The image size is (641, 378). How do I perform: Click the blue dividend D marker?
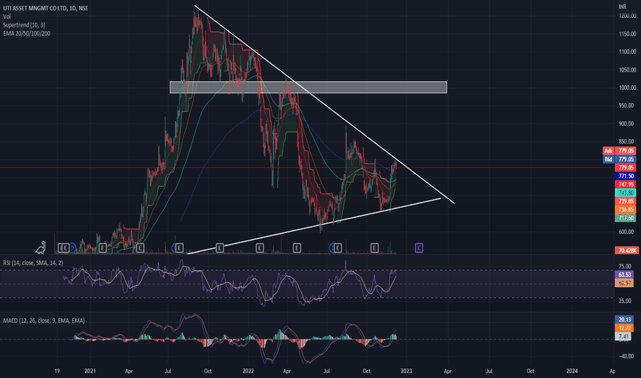point(72,247)
